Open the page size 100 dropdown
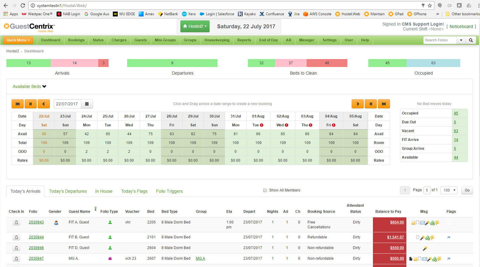Viewport: 480px width, 267px height. tap(448, 190)
